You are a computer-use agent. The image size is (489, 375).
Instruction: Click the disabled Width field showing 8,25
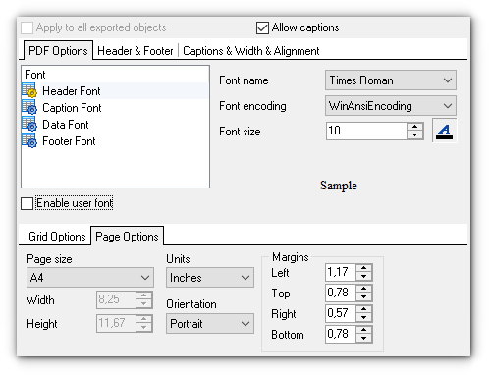[116, 299]
